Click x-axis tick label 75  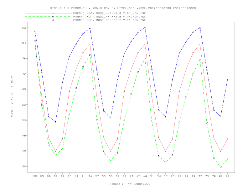pyautogui.click(x=207, y=176)
